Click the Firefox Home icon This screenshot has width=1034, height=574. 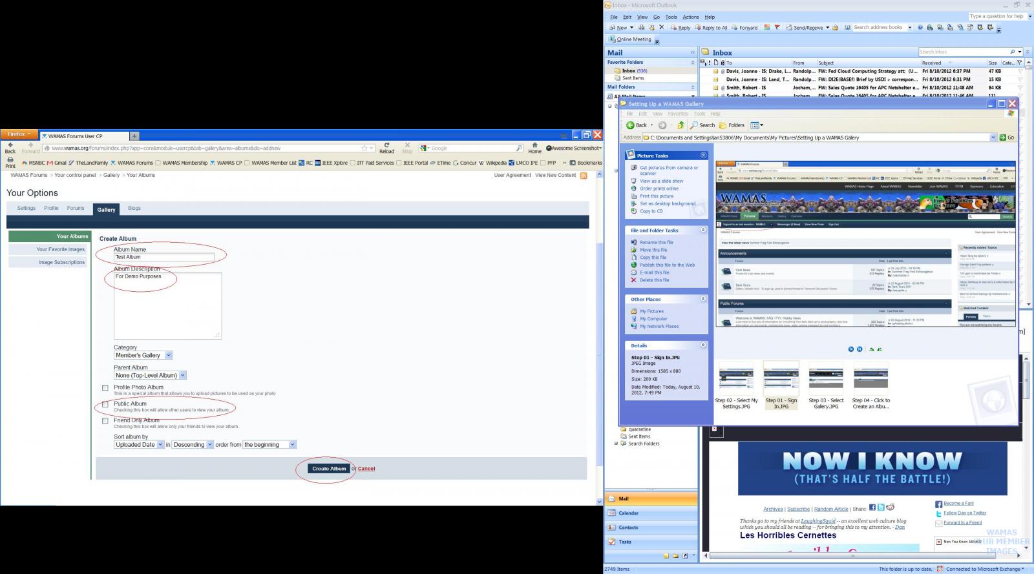pyautogui.click(x=534, y=145)
